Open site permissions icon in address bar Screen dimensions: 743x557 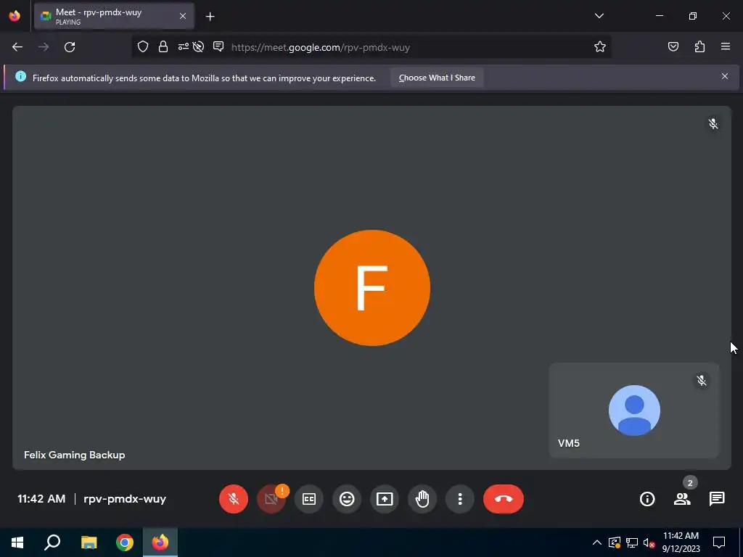click(x=183, y=46)
